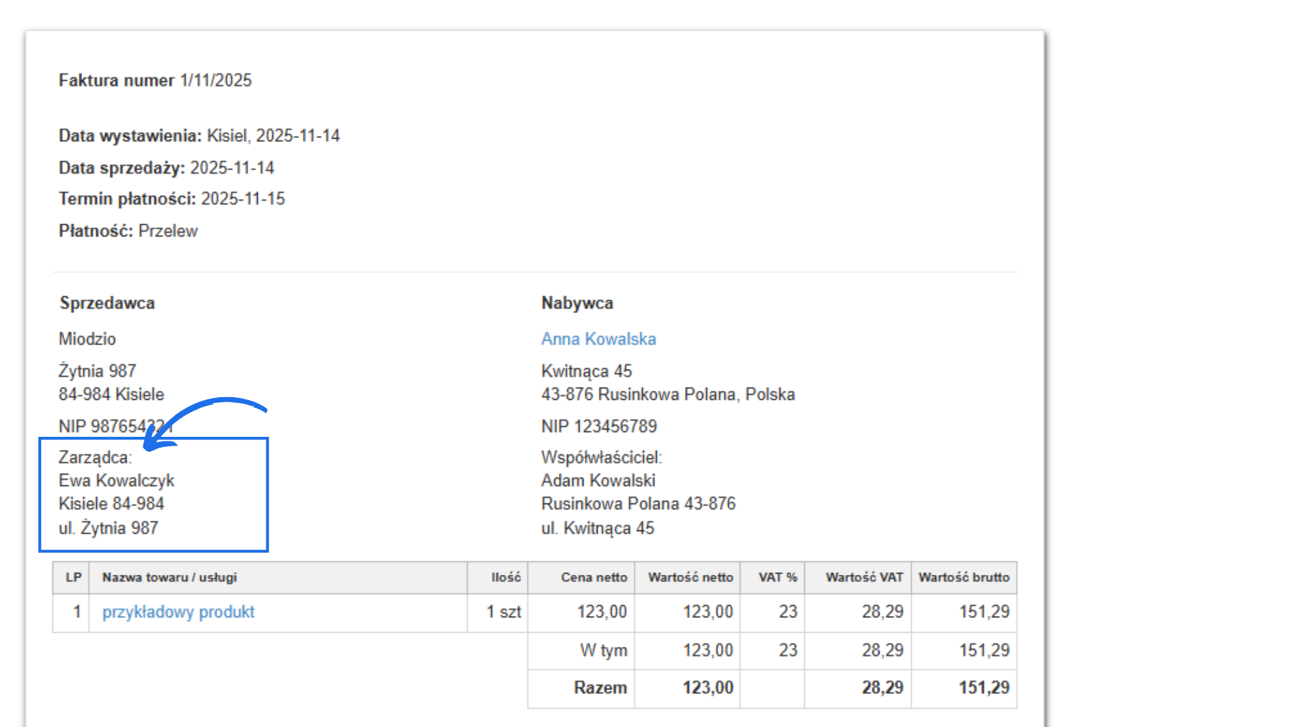The image size is (1292, 727).
Task: Click the Płatność: Przelew text
Action: pyautogui.click(x=128, y=231)
